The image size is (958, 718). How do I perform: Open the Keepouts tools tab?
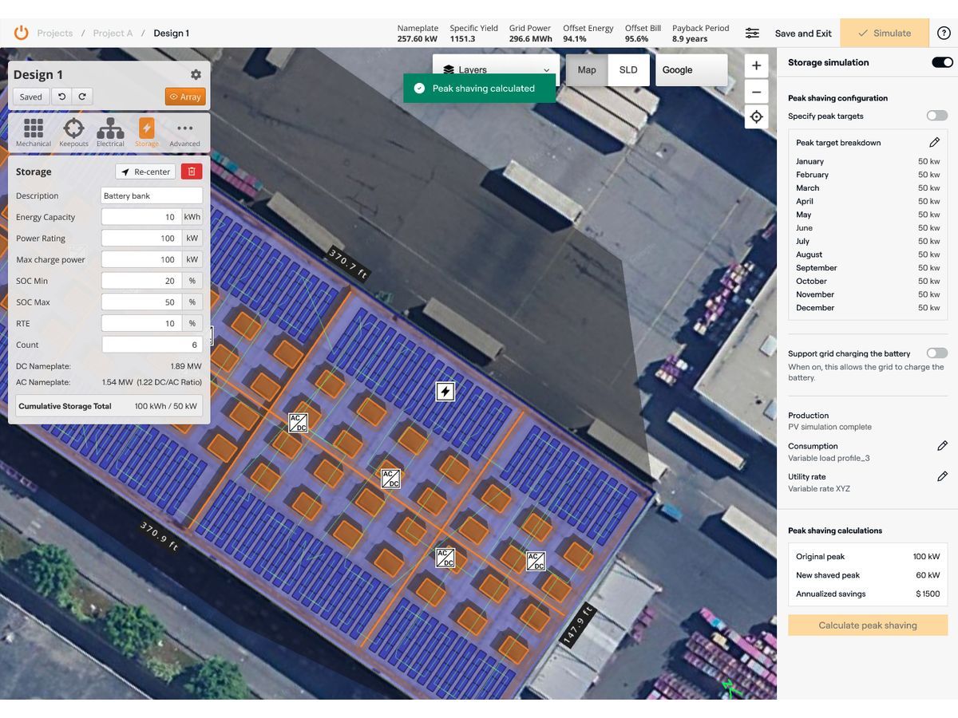73,132
